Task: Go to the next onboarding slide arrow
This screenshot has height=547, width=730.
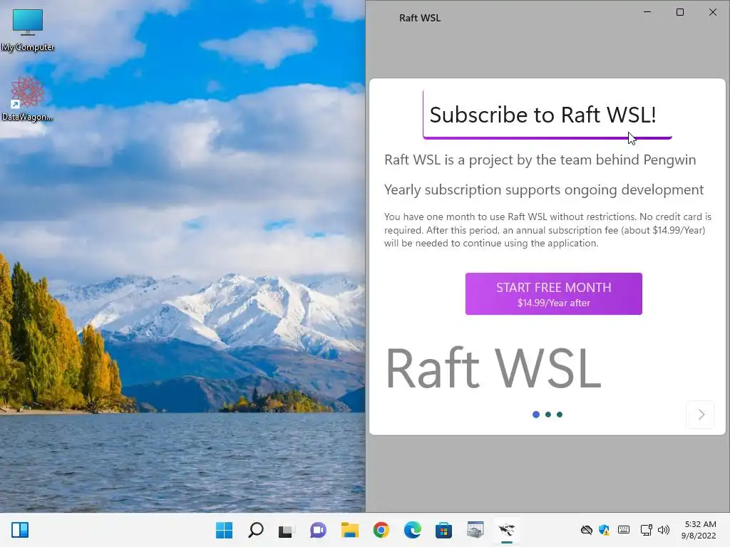Action: (700, 415)
